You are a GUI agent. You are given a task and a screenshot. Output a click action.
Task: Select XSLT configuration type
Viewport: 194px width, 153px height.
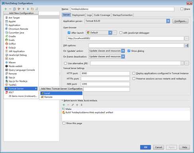(21, 92)
